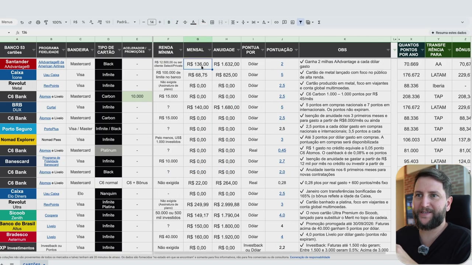Screen dimensions: 472x265
Task: Select the green 10.000 accelerator cell
Action: coord(137,96)
